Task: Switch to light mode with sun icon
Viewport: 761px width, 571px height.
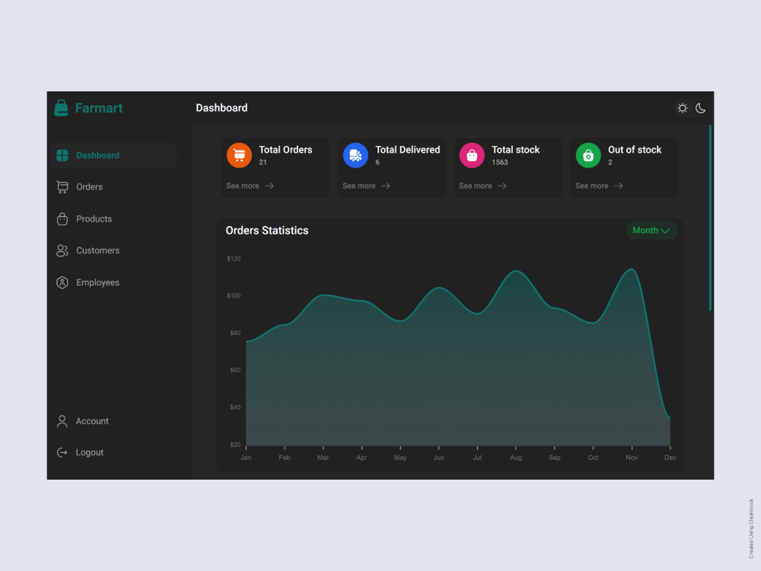Action: pos(683,108)
